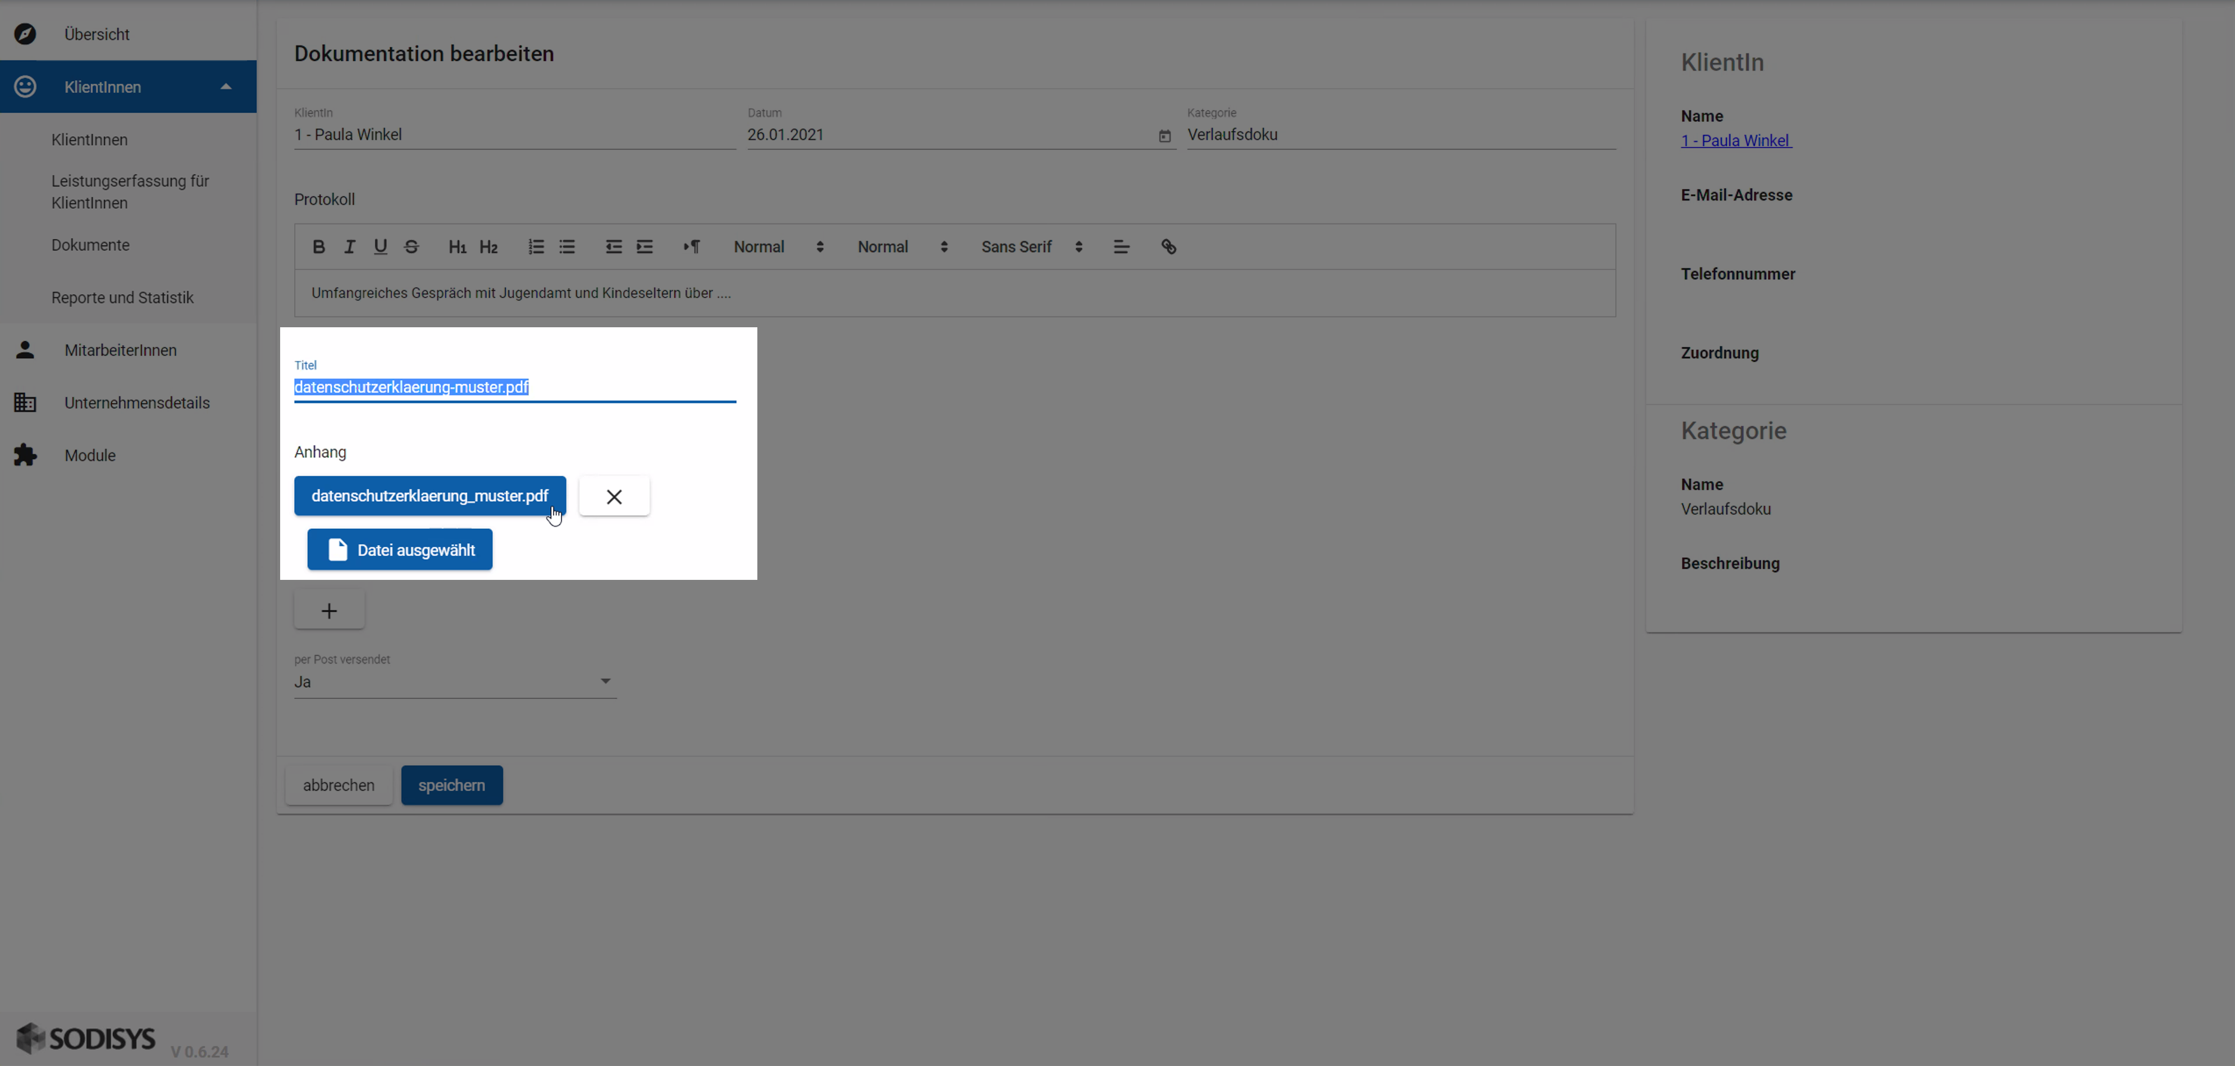This screenshot has width=2235, height=1066.
Task: Click the compass icon beside Übersicht
Action: pyautogui.click(x=25, y=34)
